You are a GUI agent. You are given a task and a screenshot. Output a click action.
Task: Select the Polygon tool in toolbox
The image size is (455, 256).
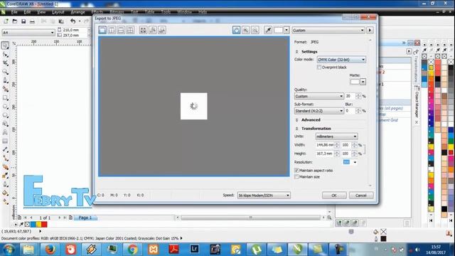point(5,115)
